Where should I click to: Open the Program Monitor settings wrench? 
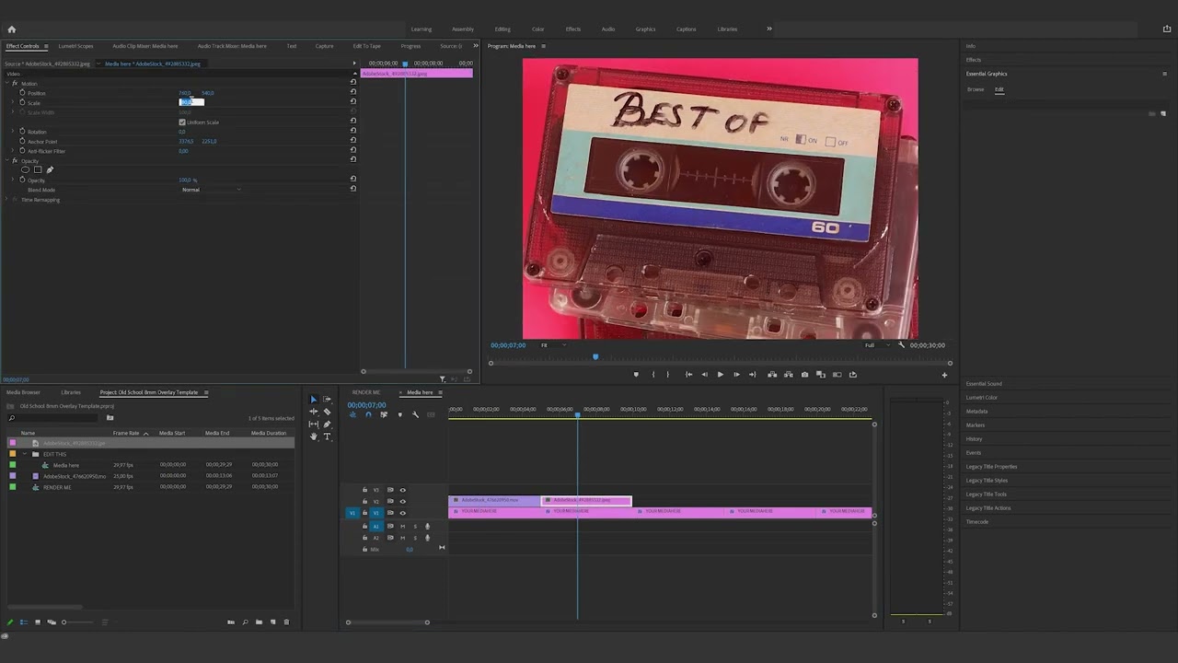click(901, 345)
